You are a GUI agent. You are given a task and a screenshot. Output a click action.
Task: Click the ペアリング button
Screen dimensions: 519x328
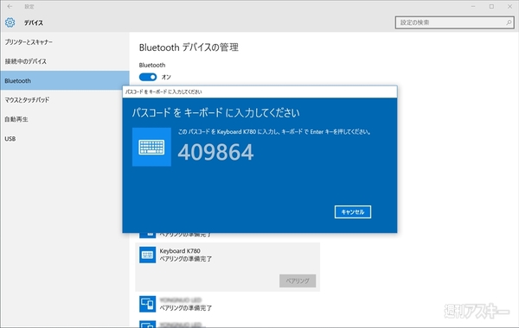pos(298,281)
